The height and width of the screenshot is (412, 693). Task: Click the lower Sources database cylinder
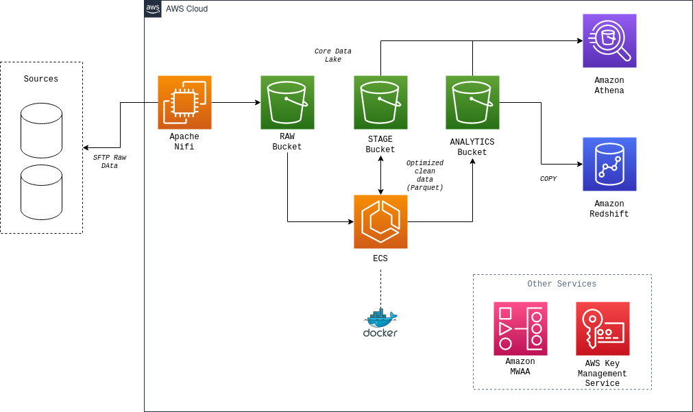click(x=42, y=193)
